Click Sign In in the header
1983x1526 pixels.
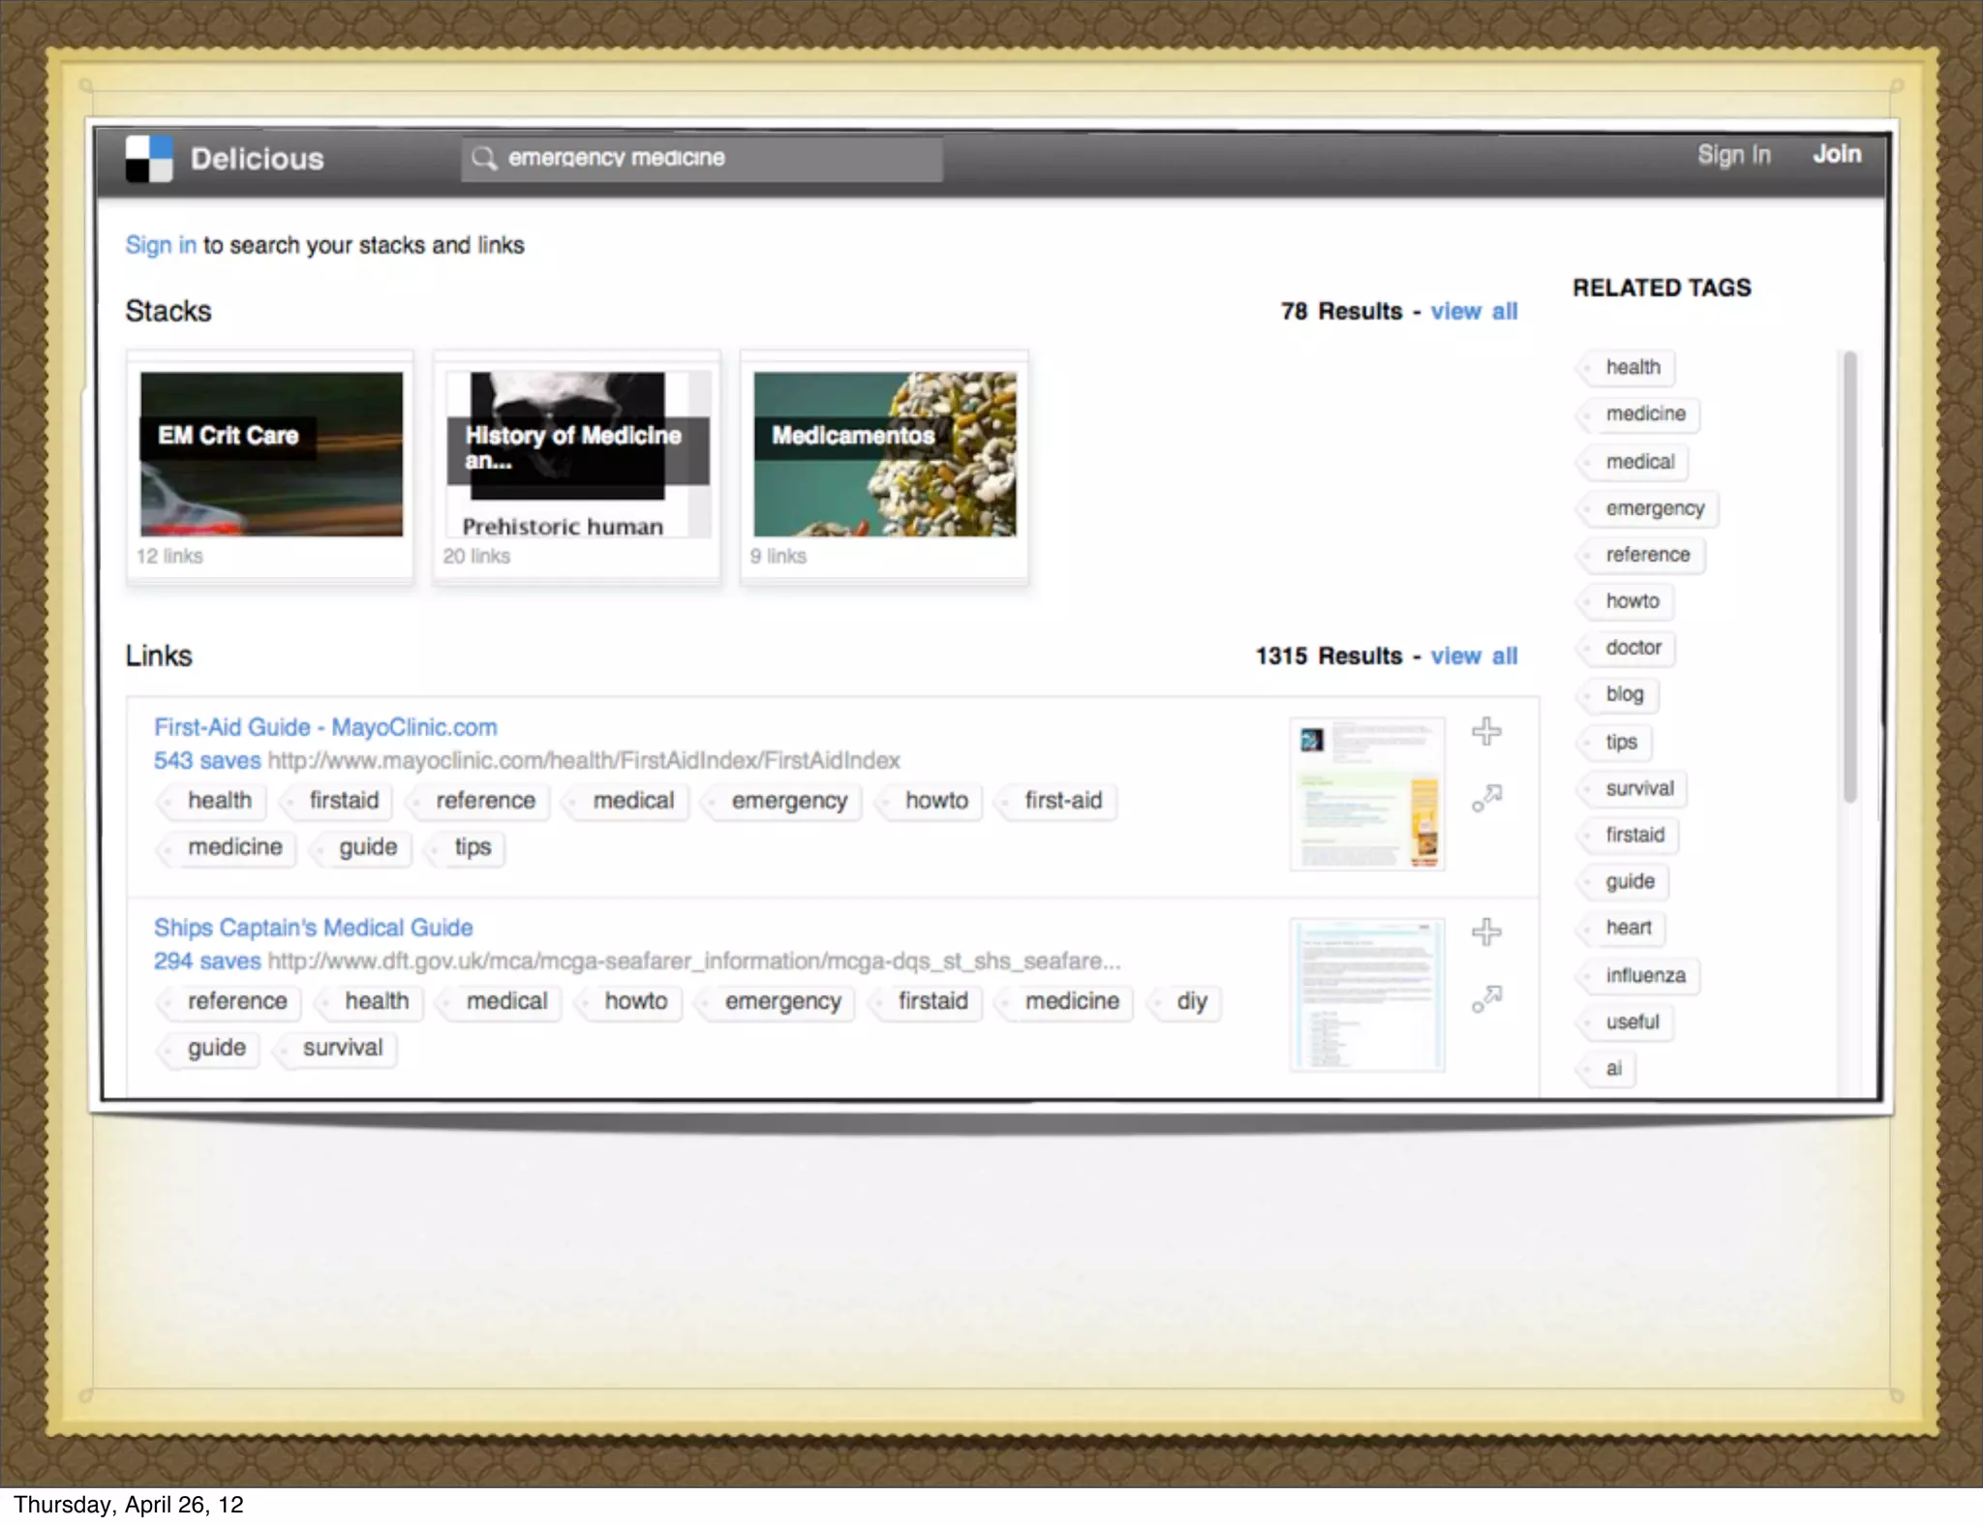pos(1733,155)
